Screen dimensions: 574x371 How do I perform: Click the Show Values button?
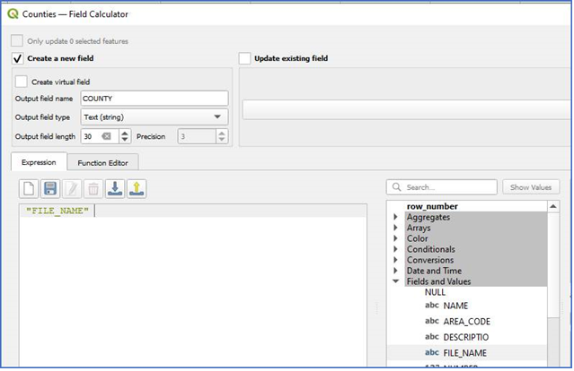tap(531, 187)
